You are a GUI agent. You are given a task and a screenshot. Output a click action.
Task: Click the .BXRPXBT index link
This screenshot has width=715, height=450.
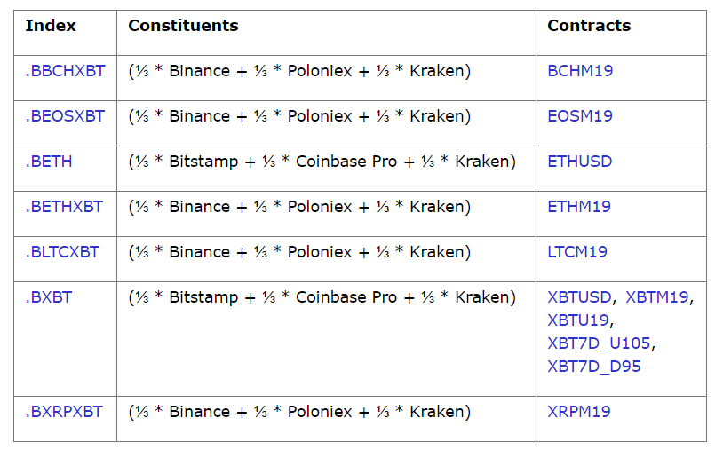pos(64,412)
